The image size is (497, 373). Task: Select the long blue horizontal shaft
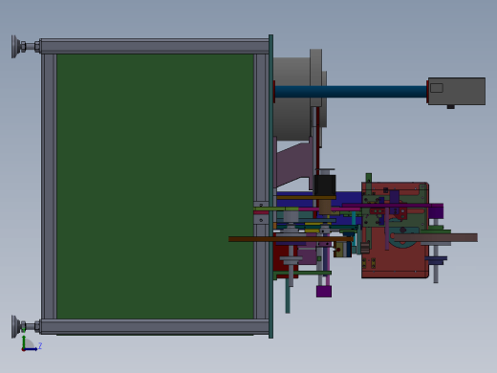351,92
